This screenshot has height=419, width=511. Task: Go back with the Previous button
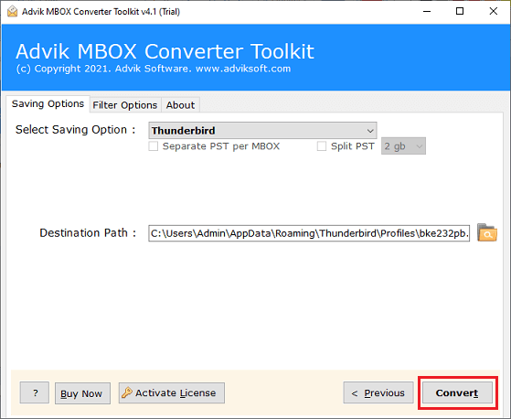[378, 392]
